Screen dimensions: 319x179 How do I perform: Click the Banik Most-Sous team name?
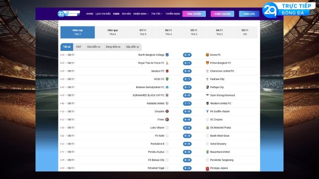[x=220, y=136]
